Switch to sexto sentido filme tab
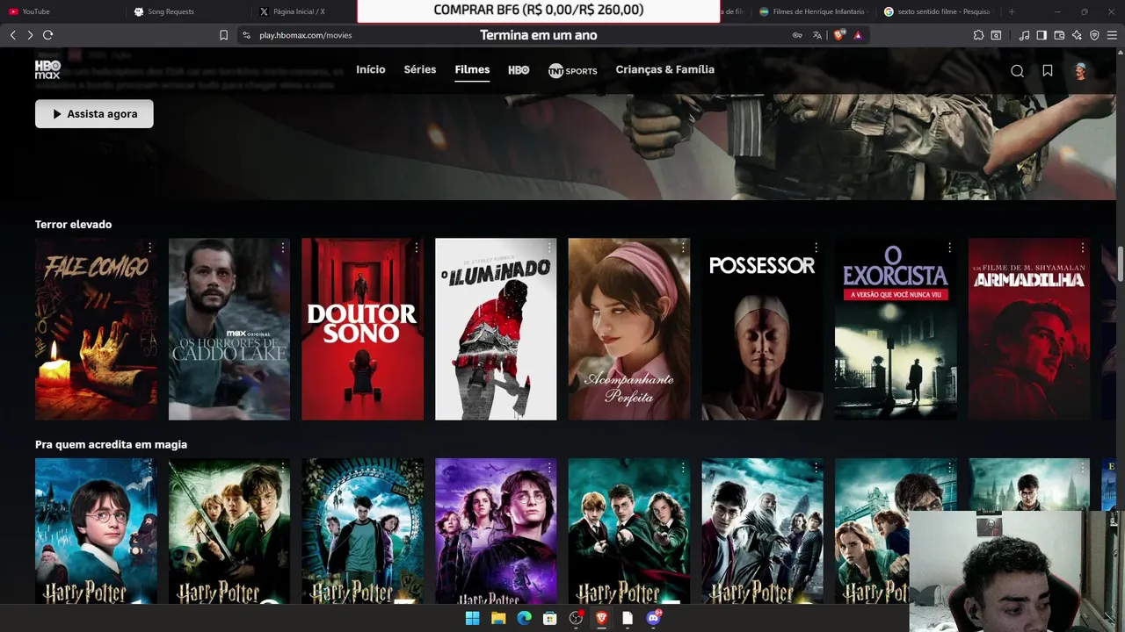The width and height of the screenshot is (1125, 632). [x=939, y=11]
